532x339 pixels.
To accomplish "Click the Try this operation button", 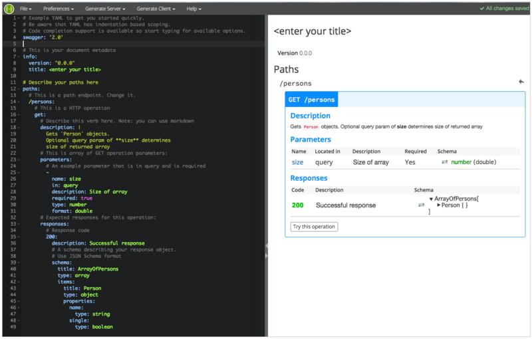I will tap(314, 227).
